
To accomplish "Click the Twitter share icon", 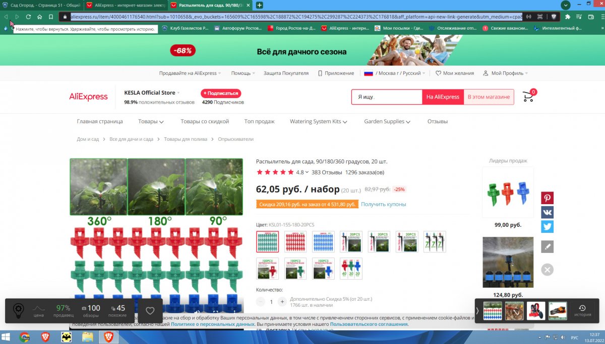I will pyautogui.click(x=548, y=227).
